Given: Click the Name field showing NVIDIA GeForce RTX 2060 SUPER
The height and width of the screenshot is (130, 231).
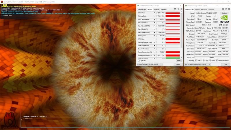Looking at the screenshot, I should click(x=206, y=13).
